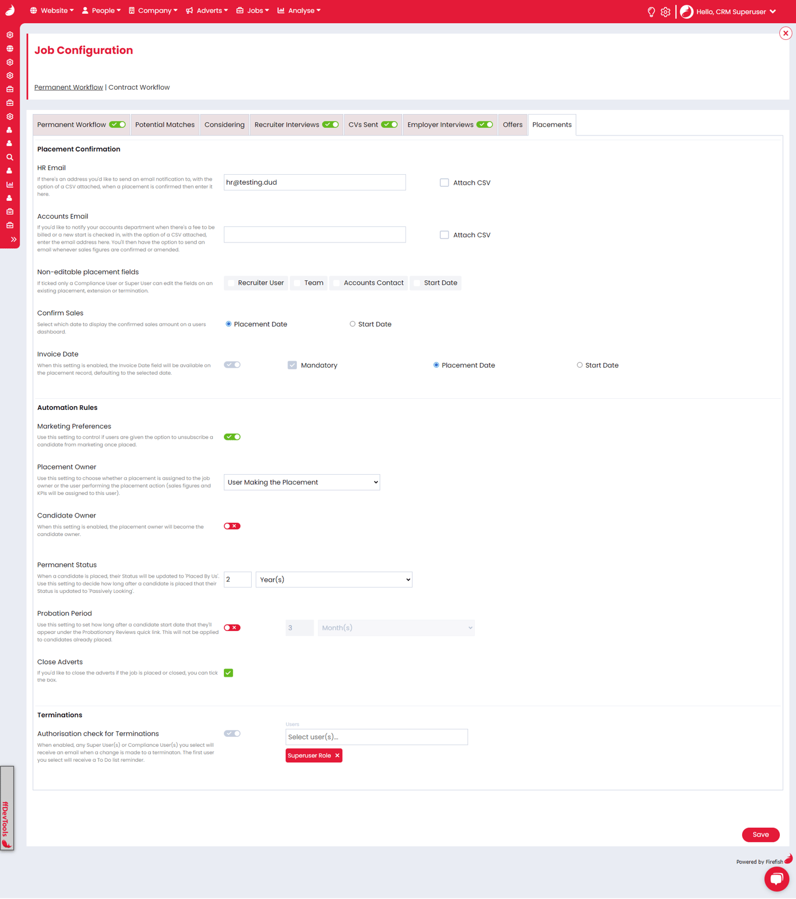Click the Save button
This screenshot has width=796, height=899.
click(x=760, y=834)
